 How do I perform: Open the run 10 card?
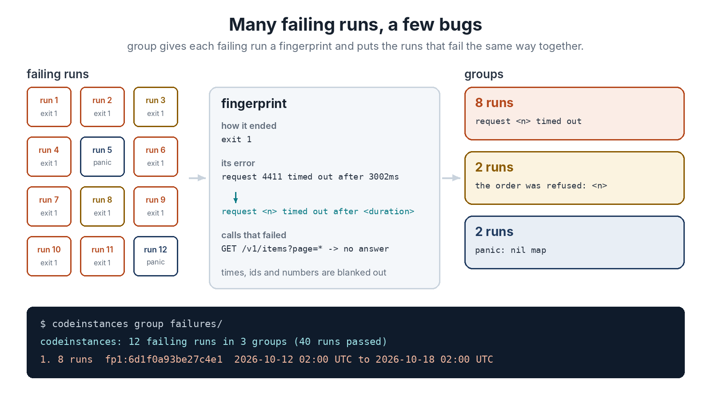(49, 256)
